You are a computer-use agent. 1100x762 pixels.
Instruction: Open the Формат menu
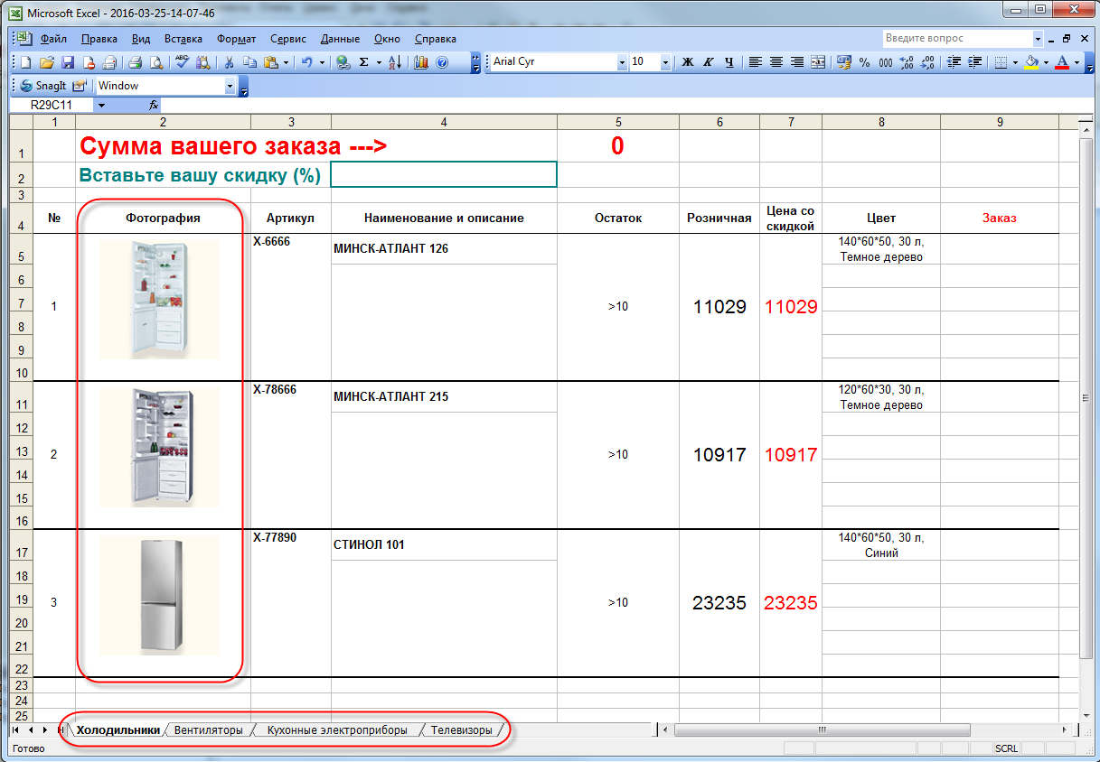[x=237, y=39]
